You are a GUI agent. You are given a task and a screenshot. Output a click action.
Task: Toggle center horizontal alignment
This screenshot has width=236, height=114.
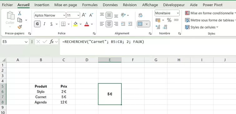(x=109, y=24)
